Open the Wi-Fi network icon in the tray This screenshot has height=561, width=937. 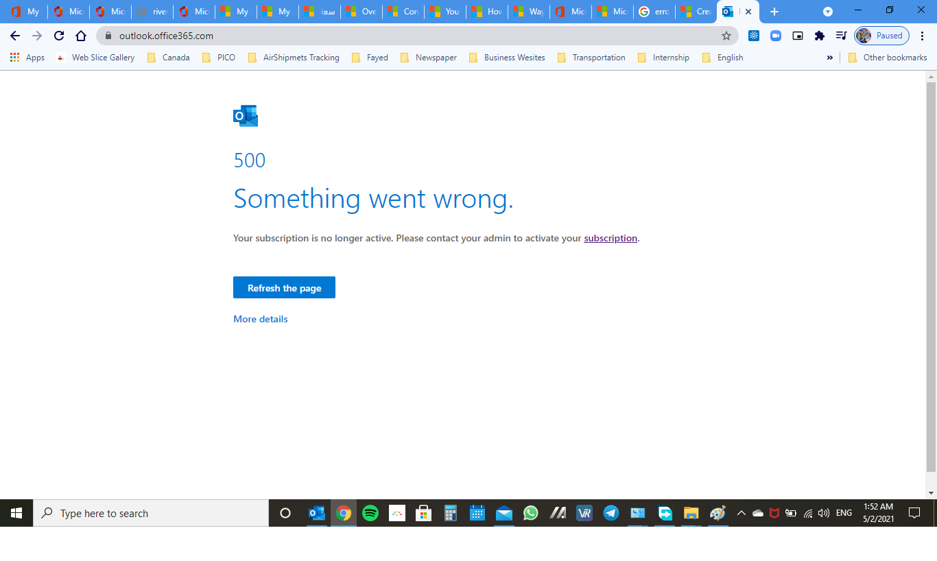tap(808, 513)
